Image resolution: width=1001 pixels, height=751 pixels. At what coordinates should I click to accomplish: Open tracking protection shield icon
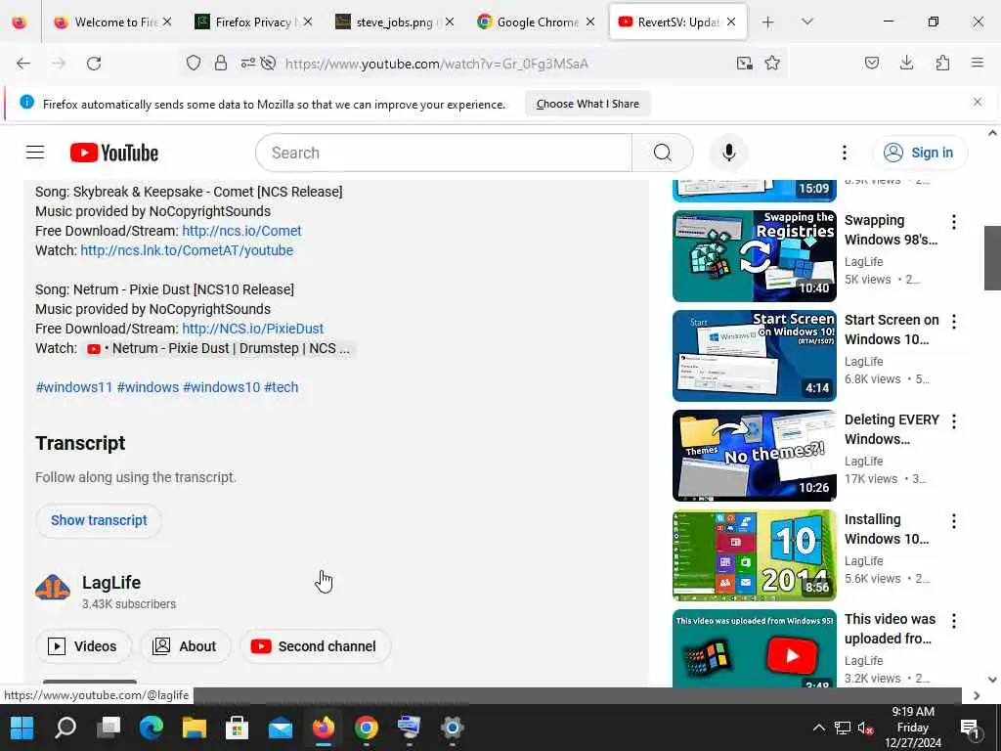click(x=194, y=64)
